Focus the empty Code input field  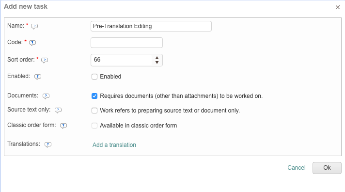tap(127, 43)
